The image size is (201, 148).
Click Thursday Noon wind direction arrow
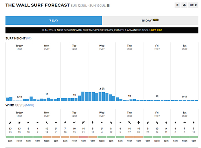[x=129, y=122]
